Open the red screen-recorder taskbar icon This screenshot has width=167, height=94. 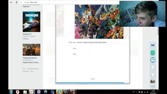point(73,92)
